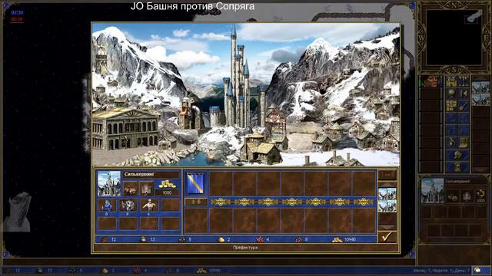The image size is (492, 276).
Task: Click the end turn hourglass button
Action: coord(457,166)
